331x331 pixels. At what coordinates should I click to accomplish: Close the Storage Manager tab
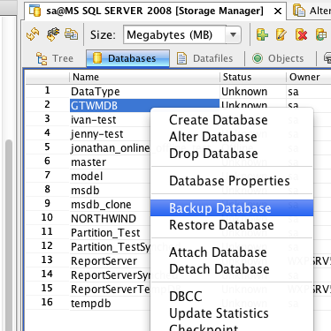(278, 11)
